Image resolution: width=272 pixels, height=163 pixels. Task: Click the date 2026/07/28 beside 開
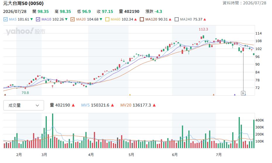click(x=15, y=12)
